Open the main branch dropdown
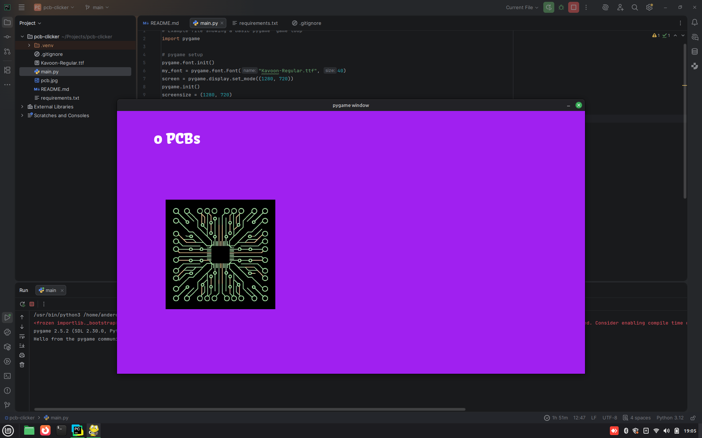The width and height of the screenshot is (702, 438). point(97,7)
